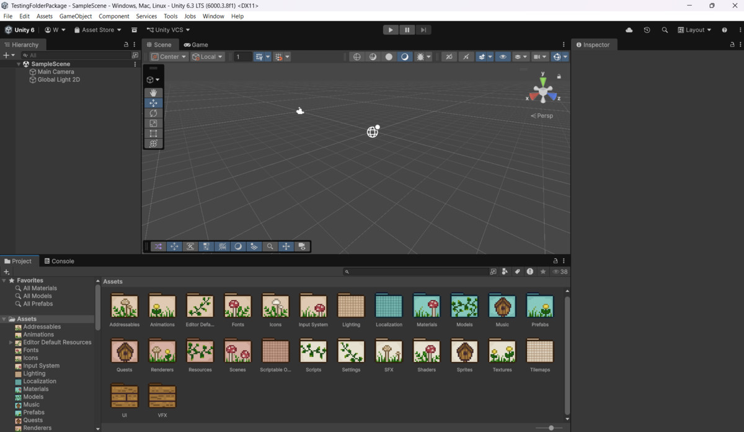The width and height of the screenshot is (744, 432).
Task: Click the search magnifier in the overlay bar
Action: point(270,246)
